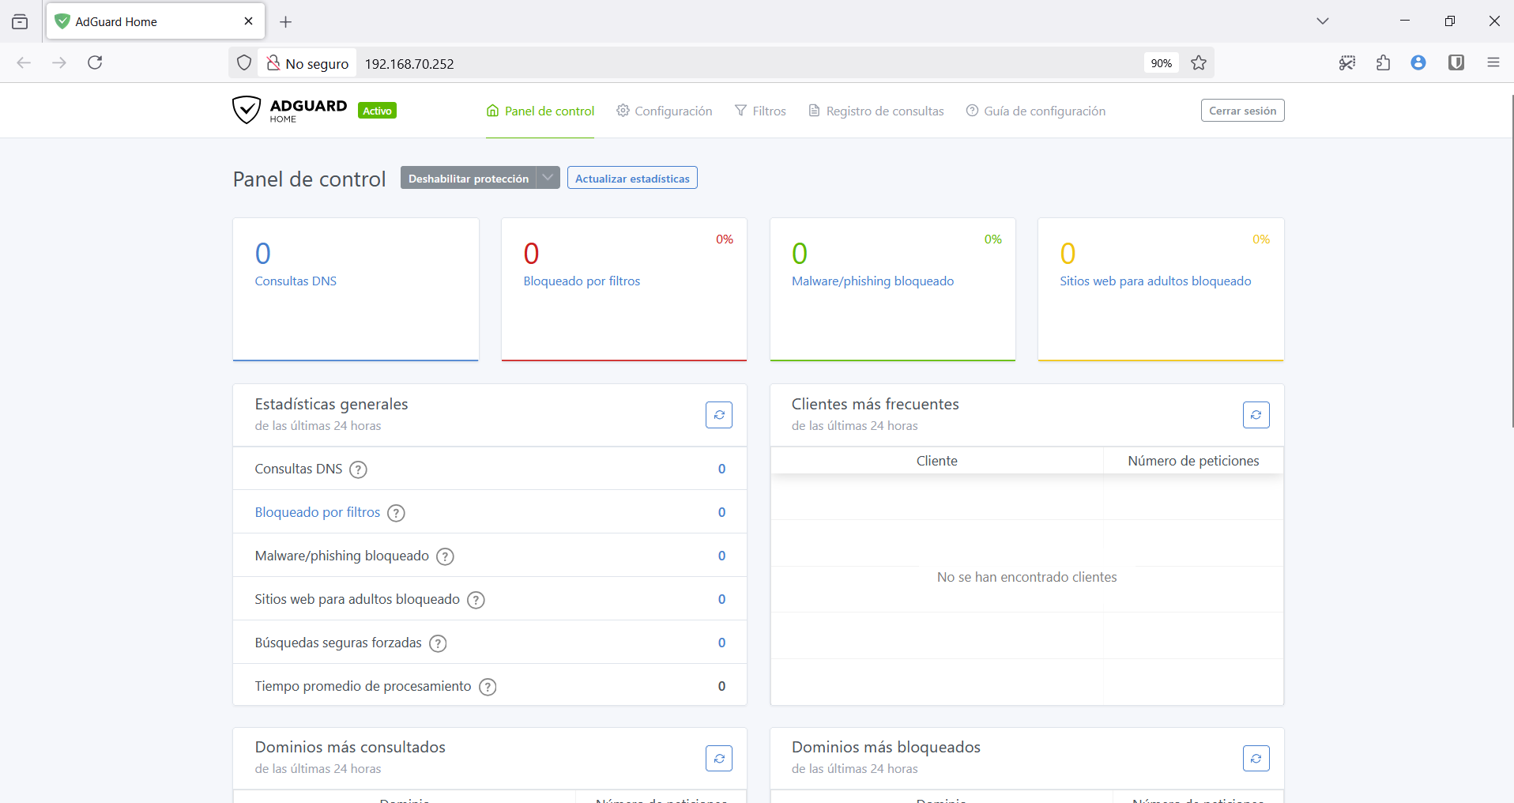Click the AdGuard Home shield logo
The height and width of the screenshot is (803, 1514).
point(247,111)
